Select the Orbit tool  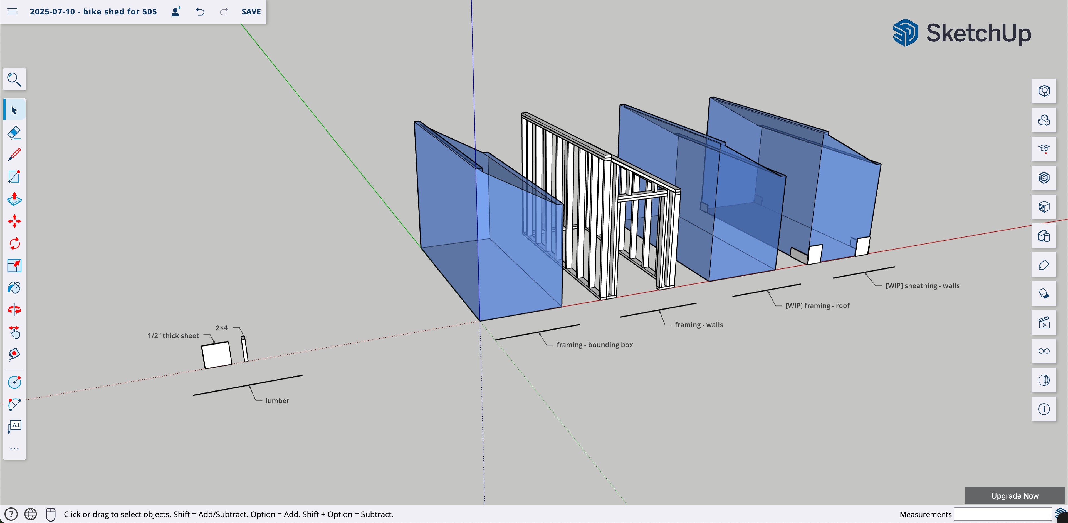[x=14, y=309]
